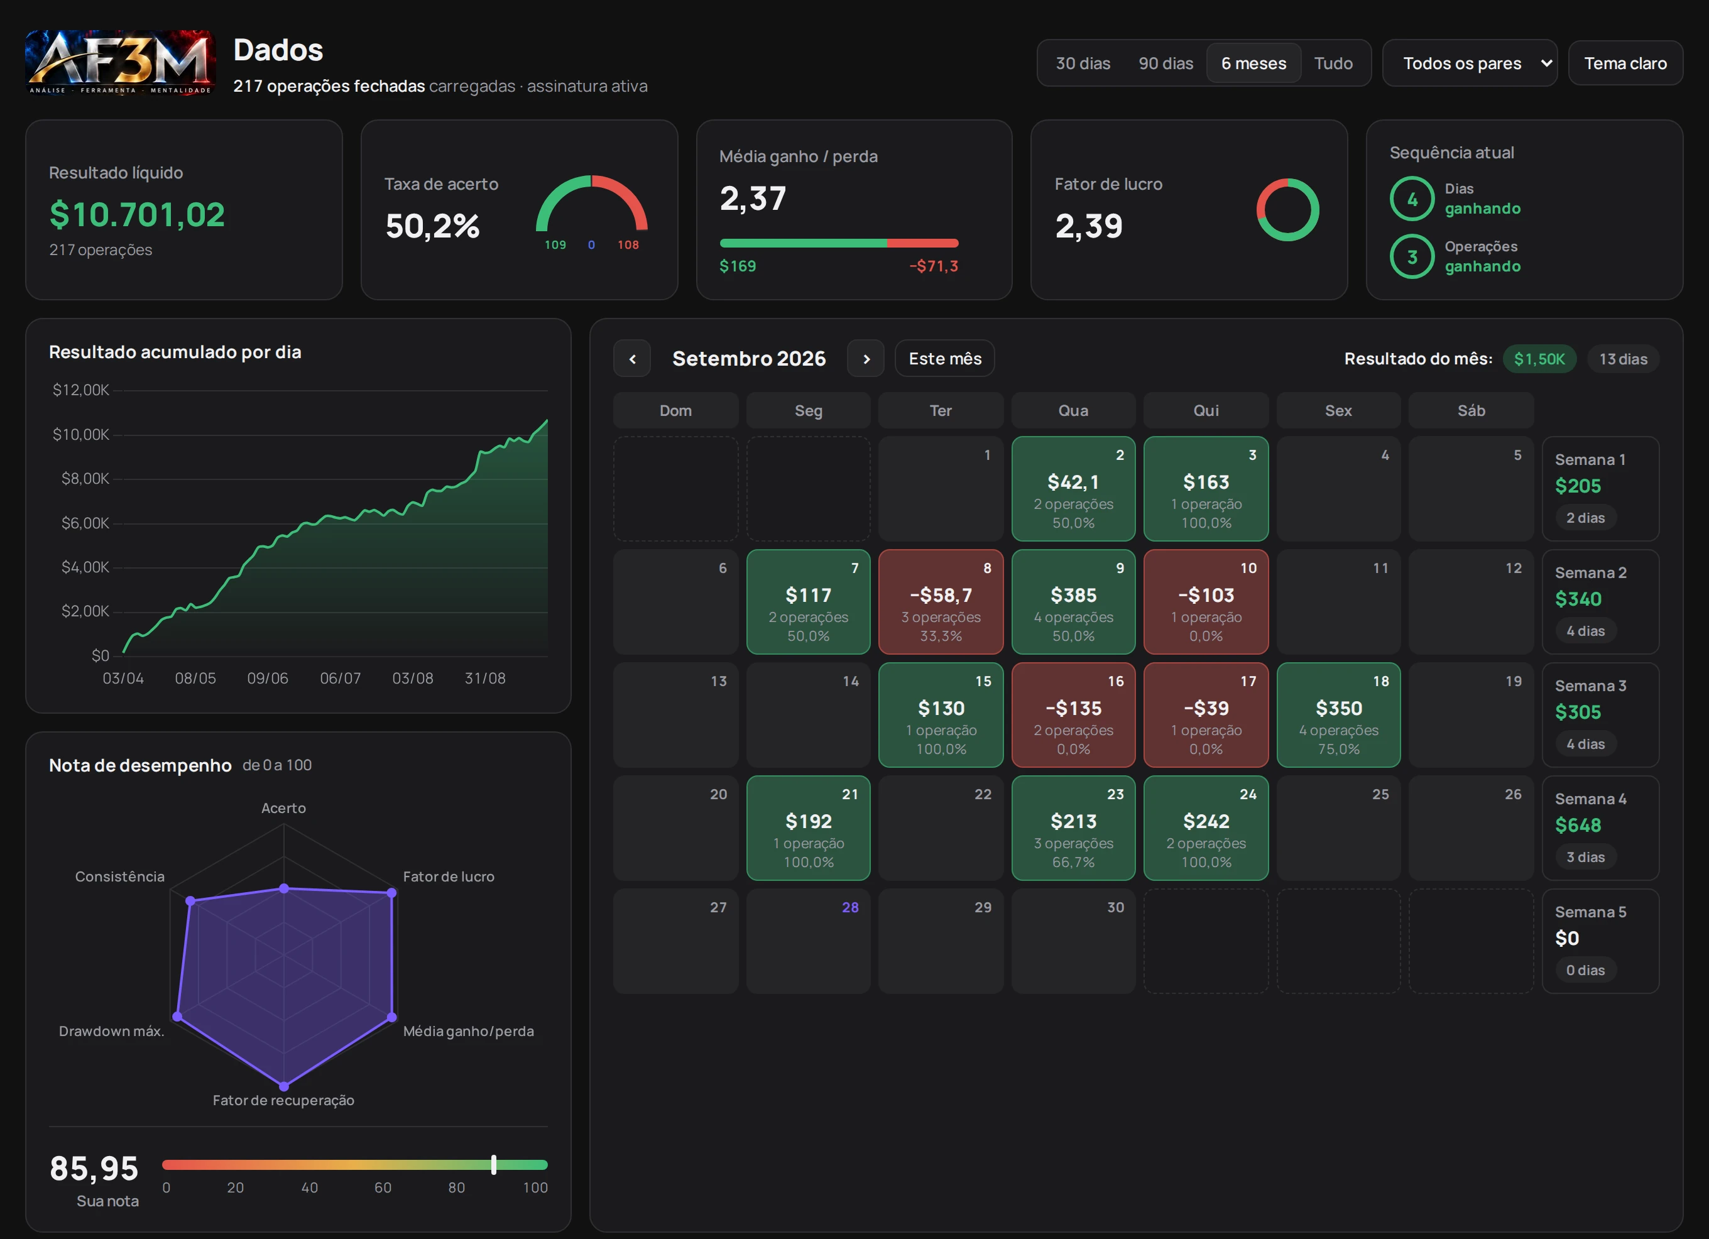Click the Semana 4 summary card

[x=1600, y=827]
